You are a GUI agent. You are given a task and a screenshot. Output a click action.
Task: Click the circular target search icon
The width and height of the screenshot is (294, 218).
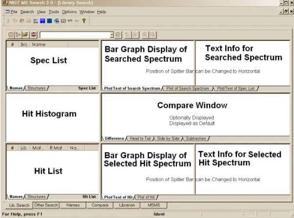pos(135,35)
